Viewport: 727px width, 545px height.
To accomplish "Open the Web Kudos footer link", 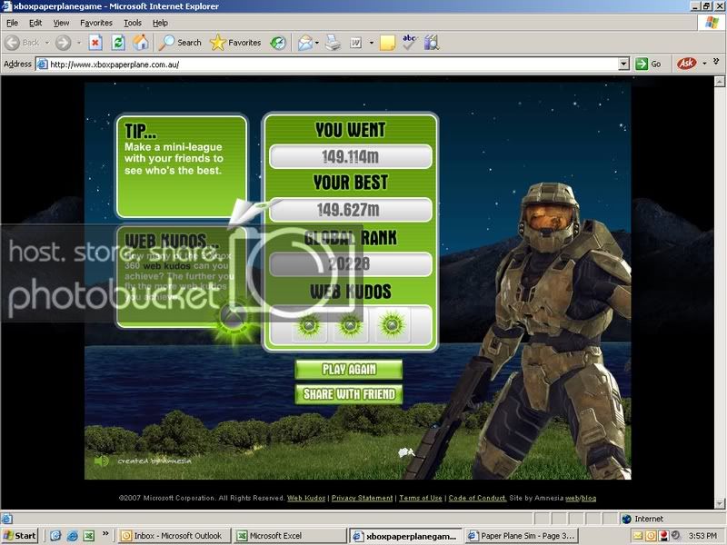I will click(306, 498).
